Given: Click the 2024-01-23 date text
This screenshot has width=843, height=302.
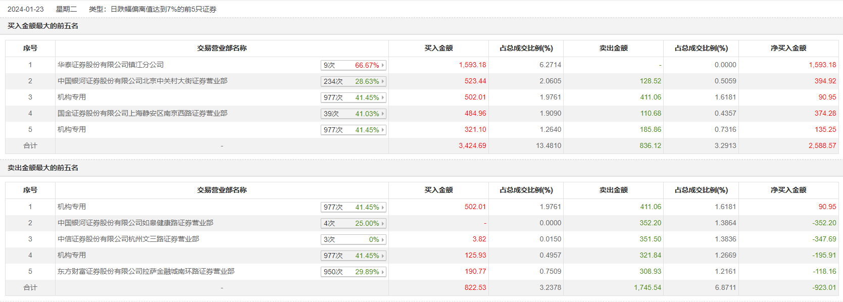Looking at the screenshot, I should click(26, 9).
